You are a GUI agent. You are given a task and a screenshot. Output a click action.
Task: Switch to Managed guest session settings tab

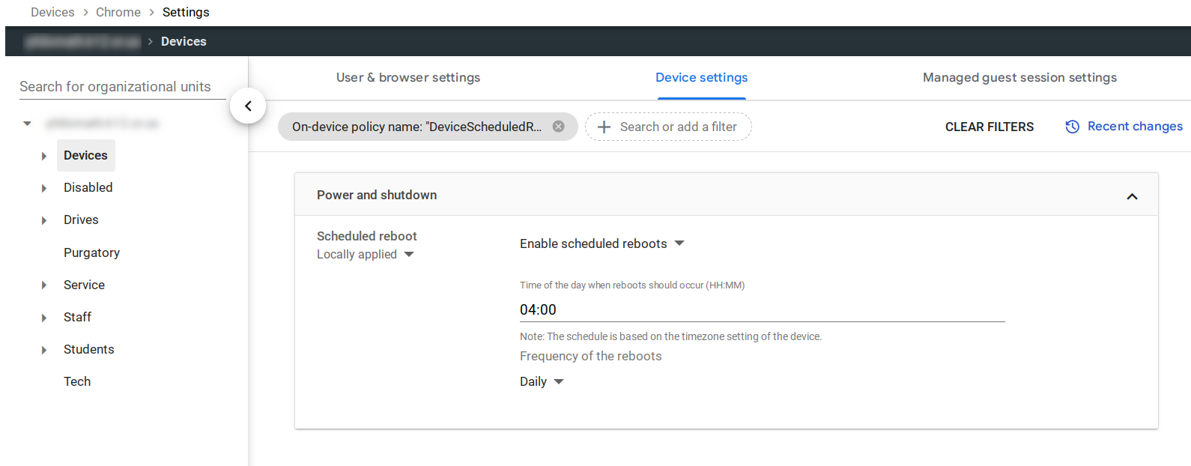pyautogui.click(x=1019, y=78)
